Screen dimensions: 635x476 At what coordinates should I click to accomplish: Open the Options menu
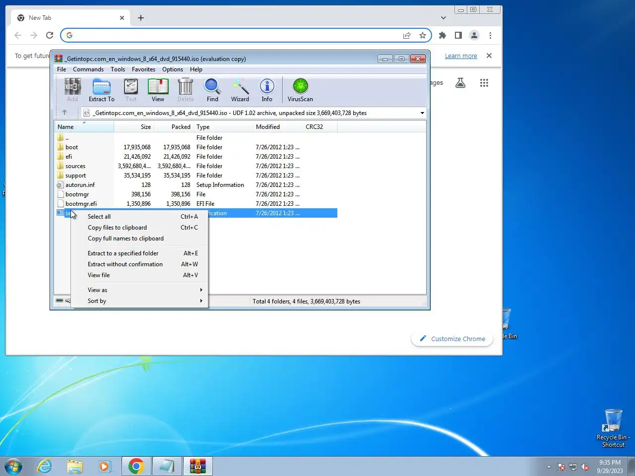[x=173, y=69]
